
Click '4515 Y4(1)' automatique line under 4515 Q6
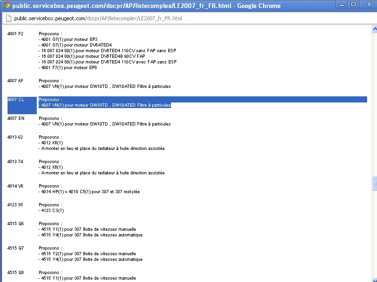tap(90, 235)
